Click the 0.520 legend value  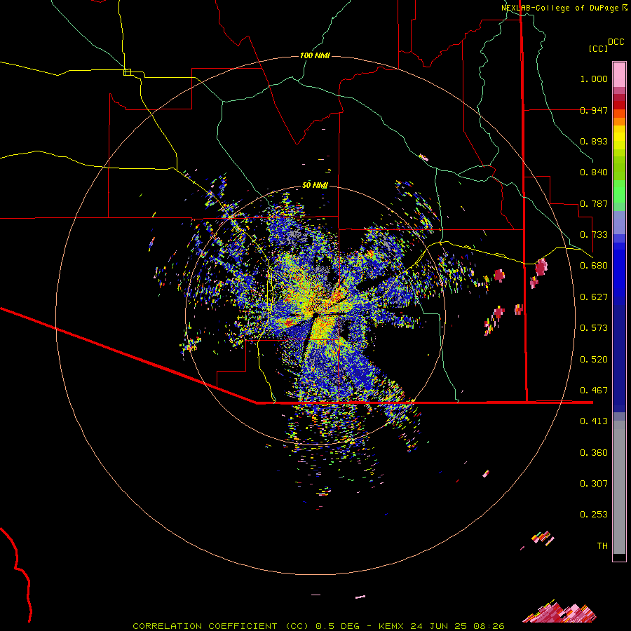[x=594, y=360]
